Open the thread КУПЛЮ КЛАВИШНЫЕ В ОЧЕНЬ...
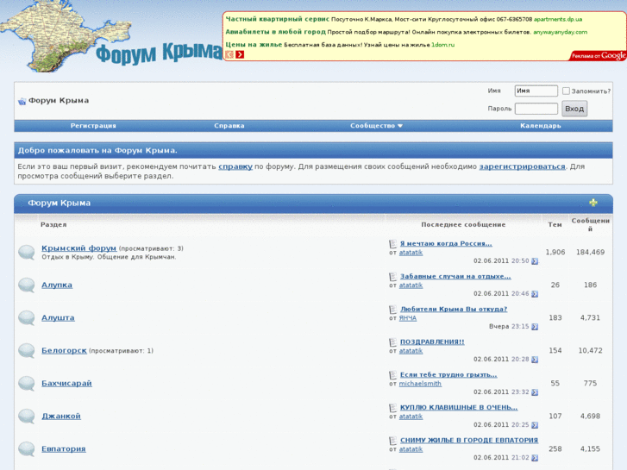 (x=459, y=407)
